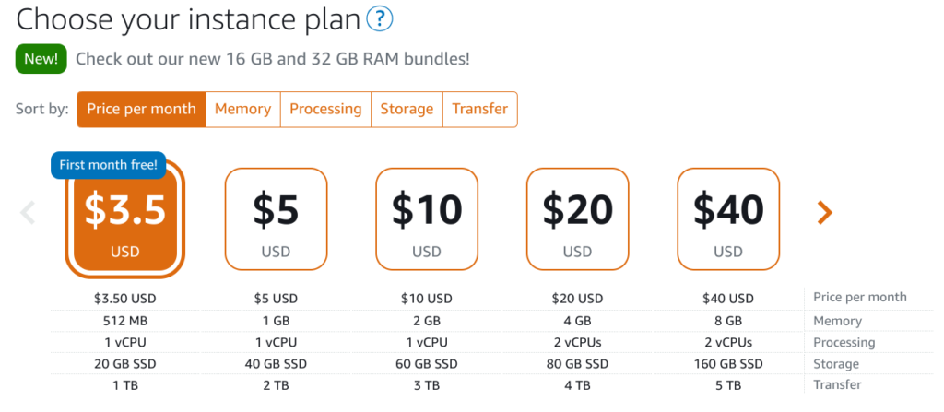Sort plans by Price per month

coord(141,109)
